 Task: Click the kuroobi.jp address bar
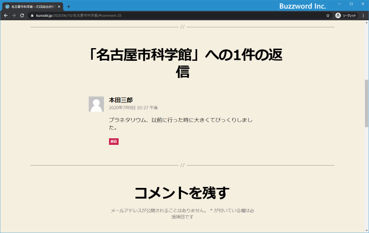point(179,16)
